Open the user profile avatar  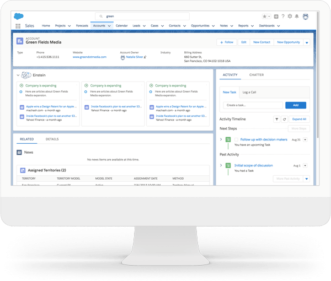[x=306, y=17]
